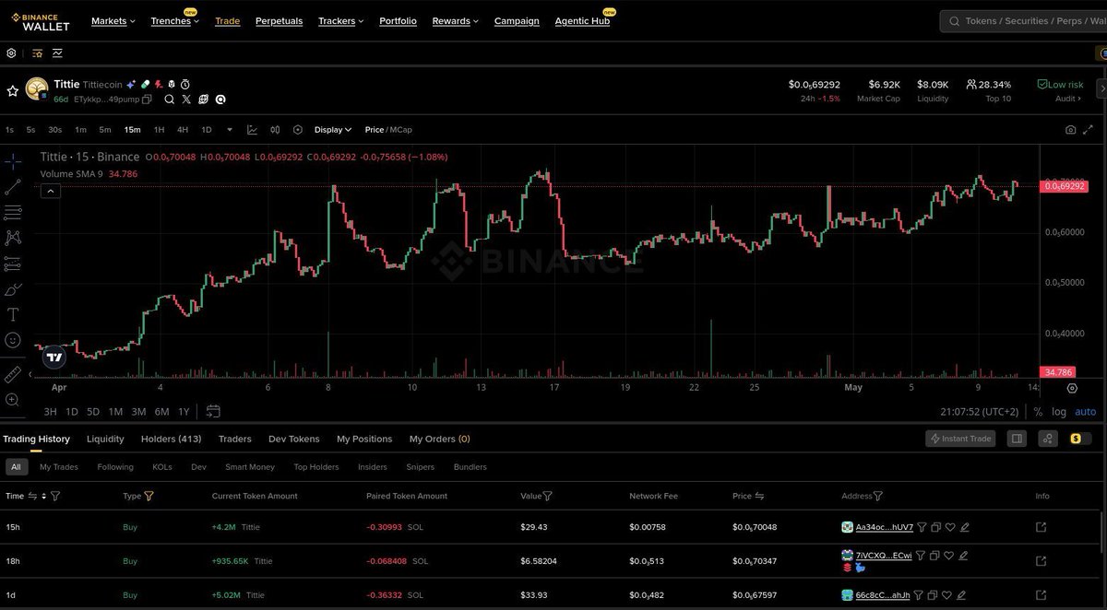This screenshot has height=610, width=1107.
Task: Select the trend line drawing tool
Action: 13,187
